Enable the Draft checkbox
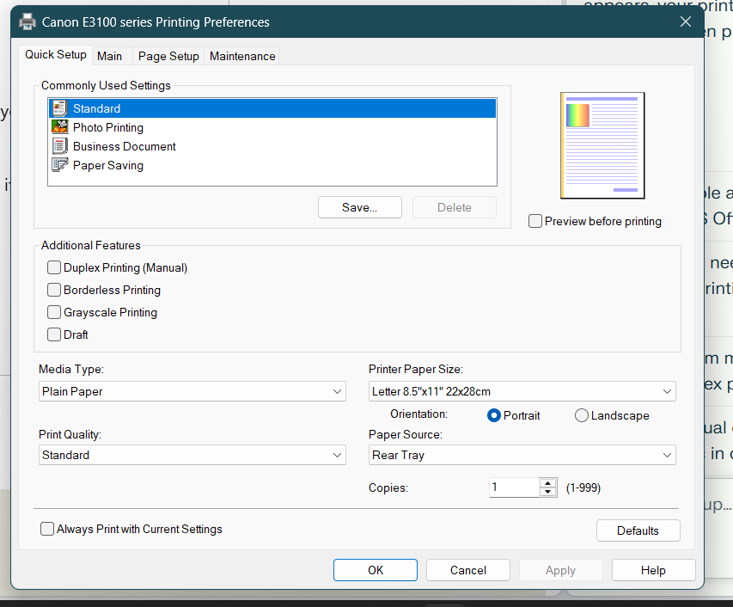The width and height of the screenshot is (733, 607). click(54, 334)
